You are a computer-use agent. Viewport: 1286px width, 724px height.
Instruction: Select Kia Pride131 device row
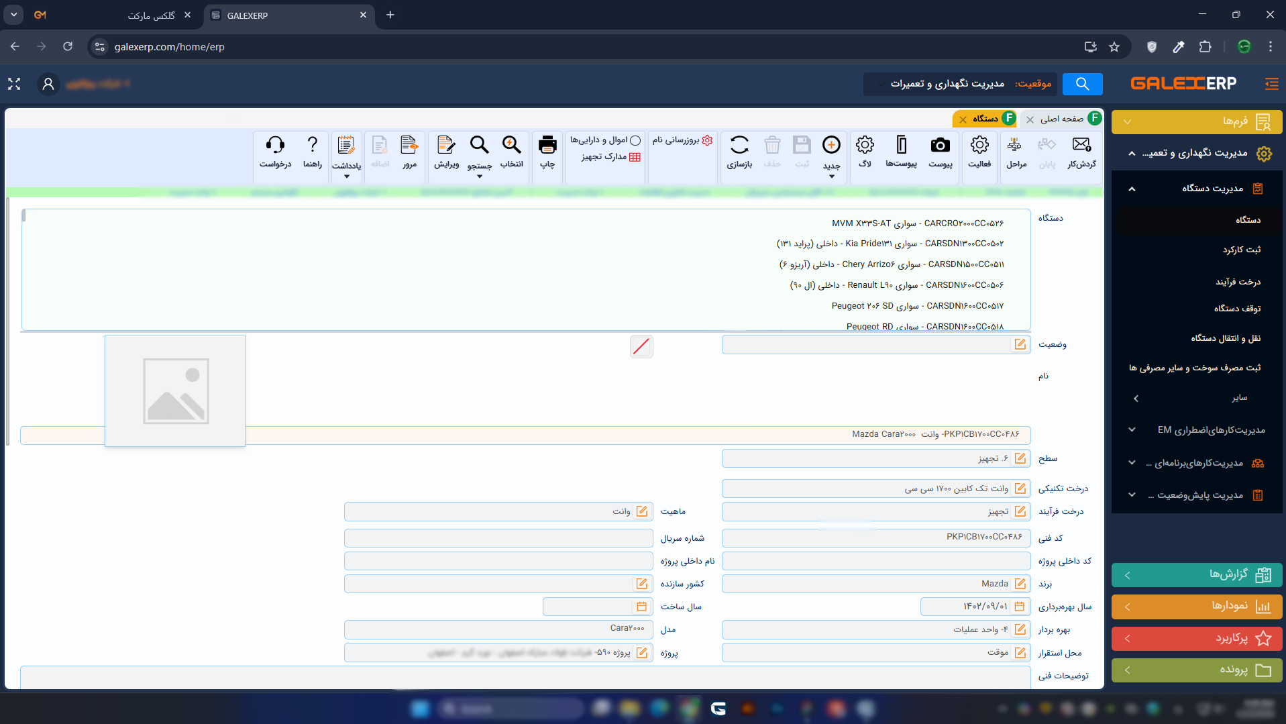click(x=890, y=244)
